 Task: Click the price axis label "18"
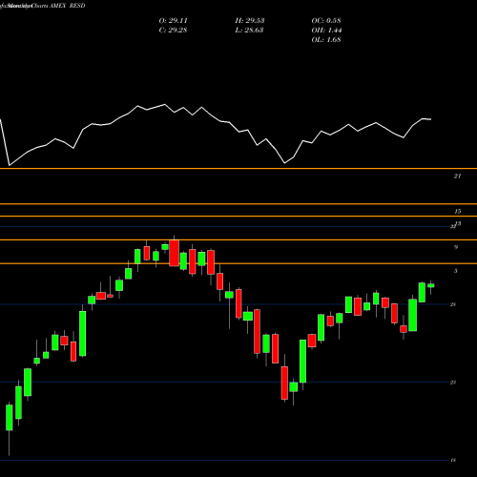click(x=453, y=460)
